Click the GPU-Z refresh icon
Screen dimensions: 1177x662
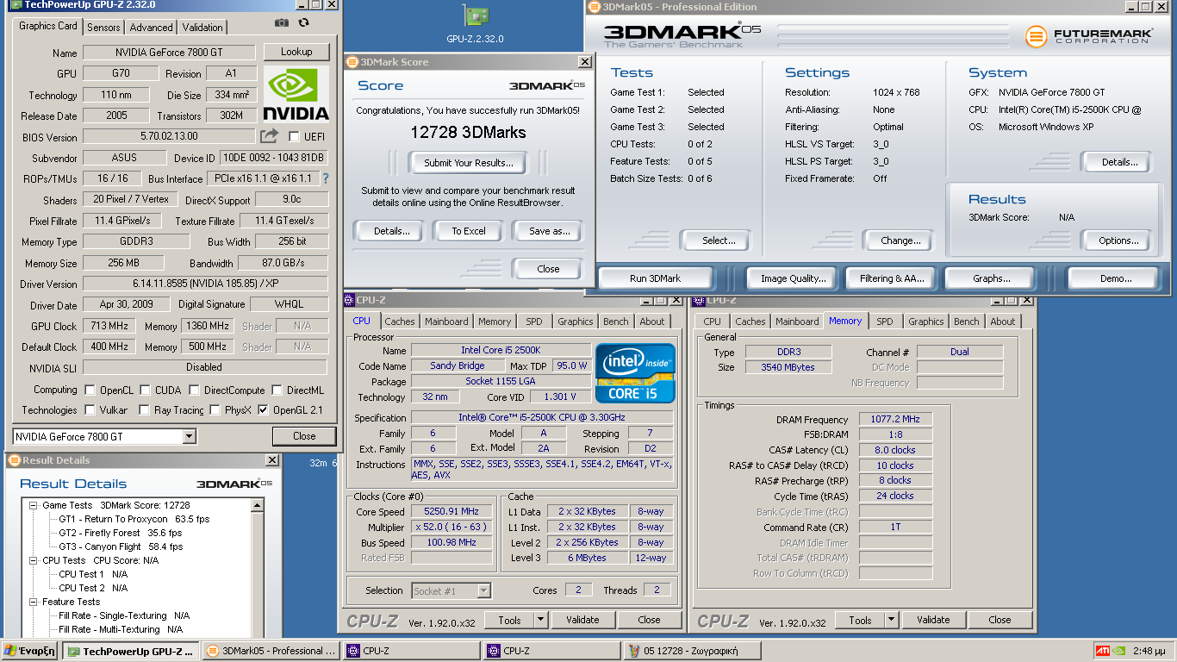303,23
